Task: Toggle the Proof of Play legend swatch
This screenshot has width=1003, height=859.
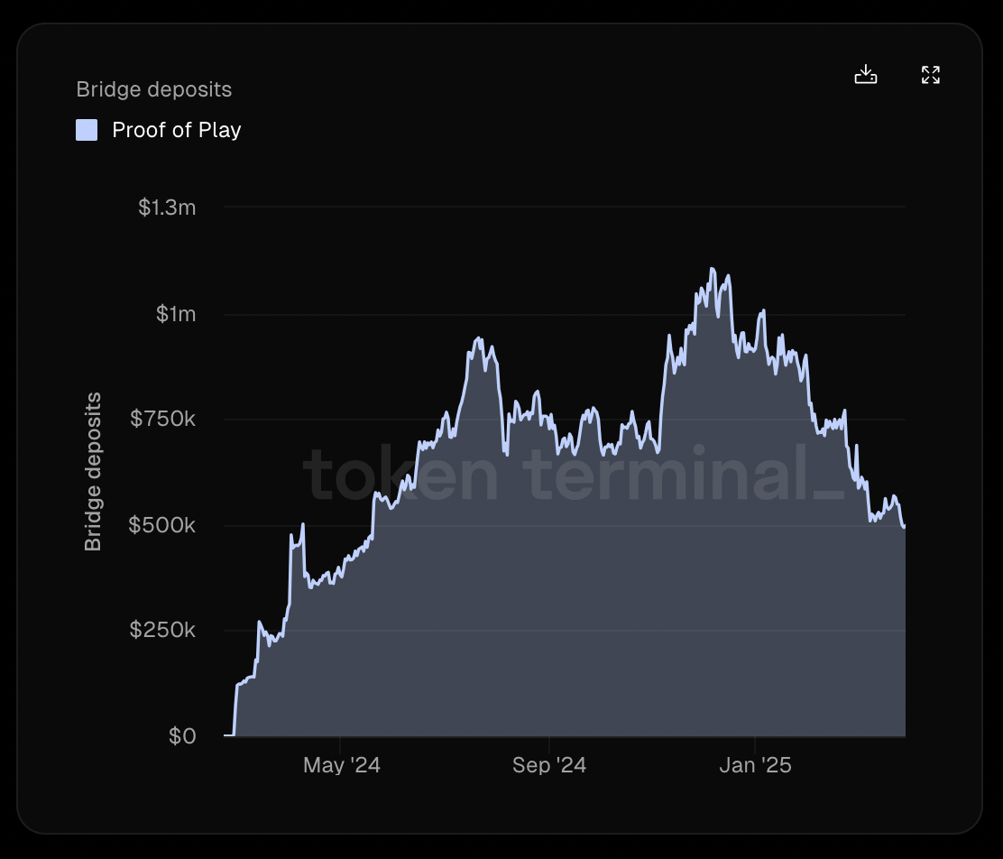Action: coord(87,130)
